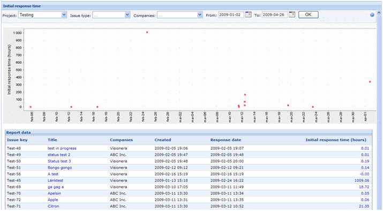Sort by the Issue key column header
383x211 pixels.
[17, 140]
